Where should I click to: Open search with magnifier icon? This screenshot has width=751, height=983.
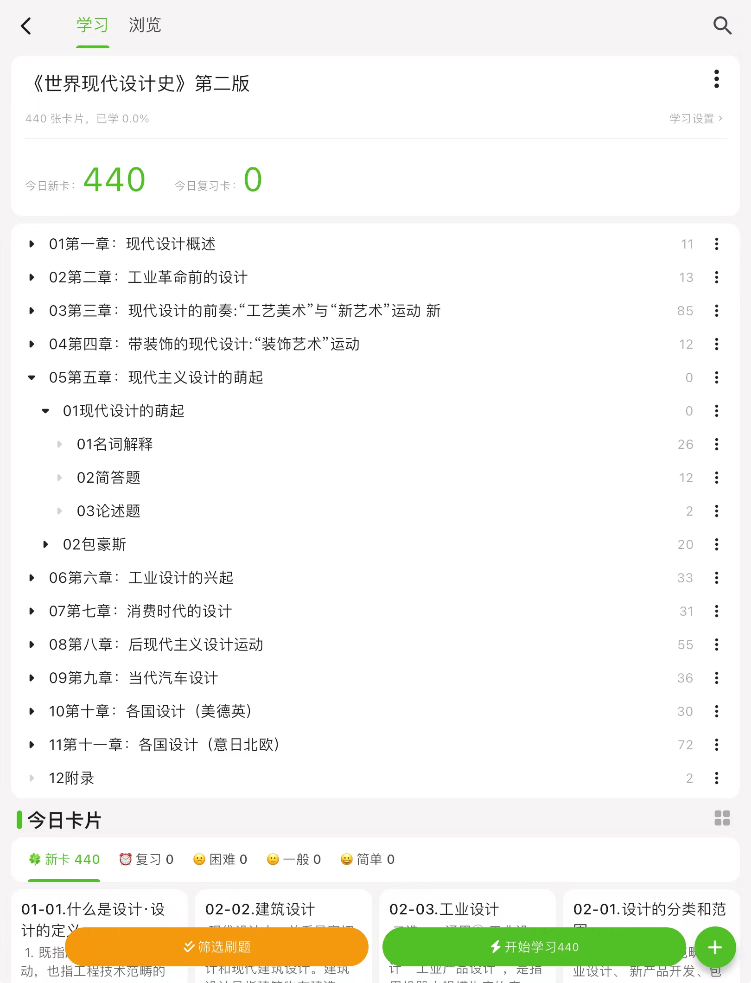[x=722, y=26]
